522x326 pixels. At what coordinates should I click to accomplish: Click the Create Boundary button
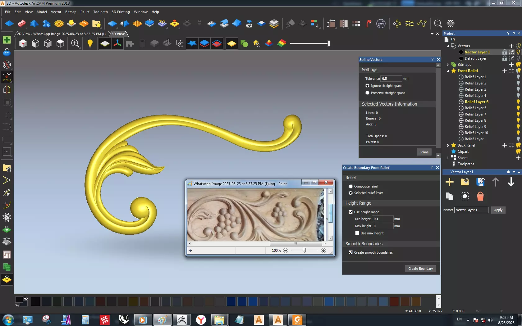coord(420,269)
